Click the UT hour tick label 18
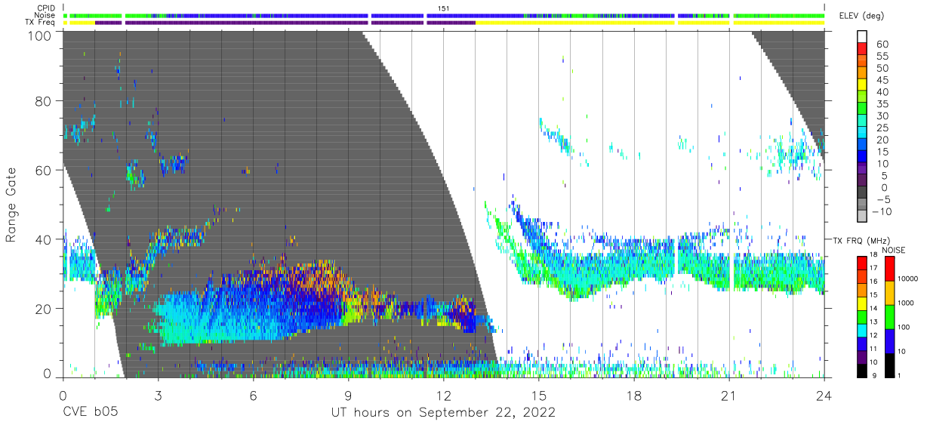Image resolution: width=927 pixels, height=428 pixels. 634,396
